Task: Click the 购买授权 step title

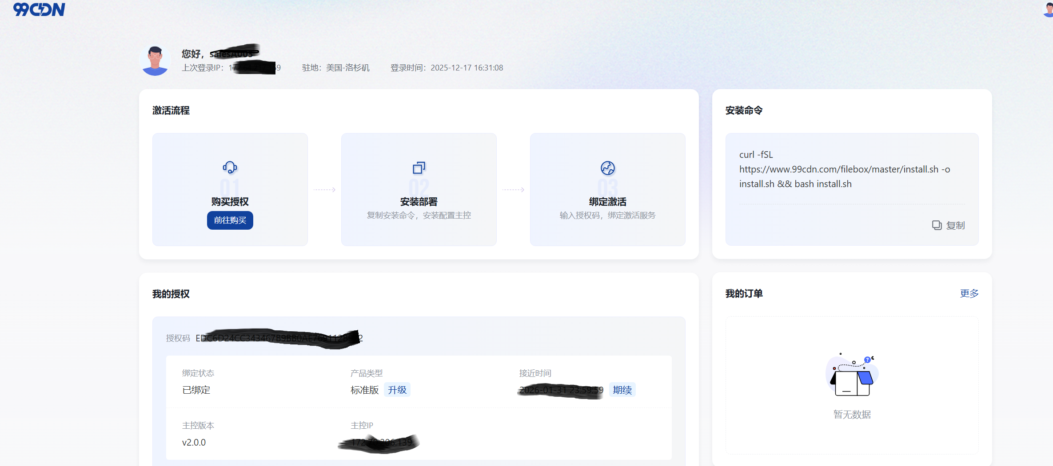Action: (x=230, y=202)
